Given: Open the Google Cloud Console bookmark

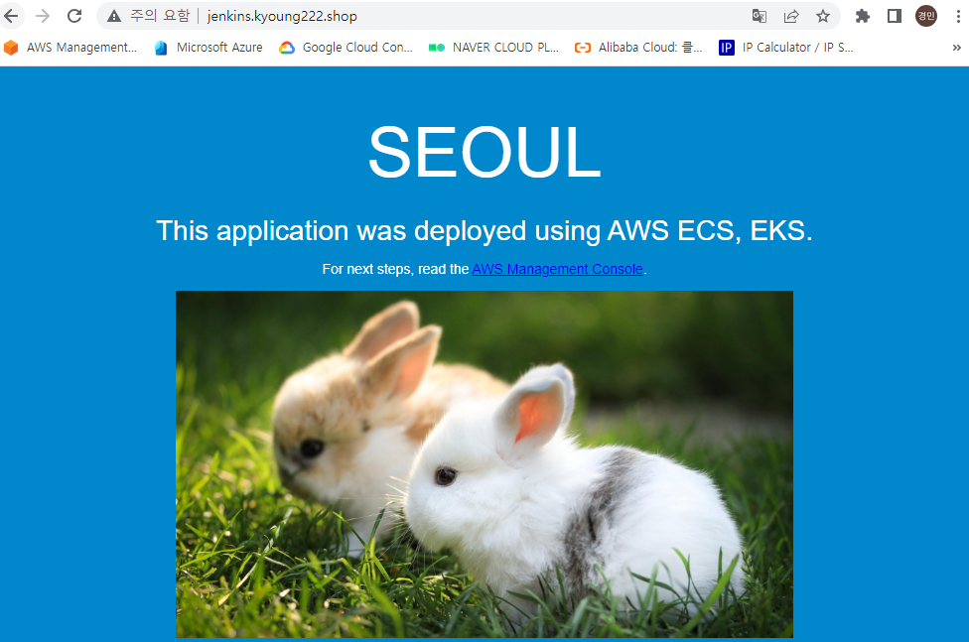Looking at the screenshot, I should click(346, 48).
